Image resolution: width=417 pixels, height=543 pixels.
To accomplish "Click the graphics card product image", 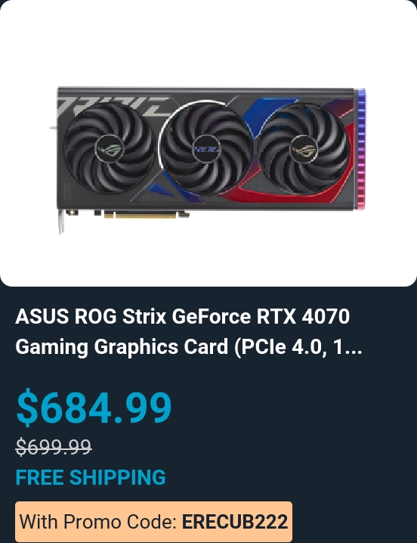I will (208, 160).
